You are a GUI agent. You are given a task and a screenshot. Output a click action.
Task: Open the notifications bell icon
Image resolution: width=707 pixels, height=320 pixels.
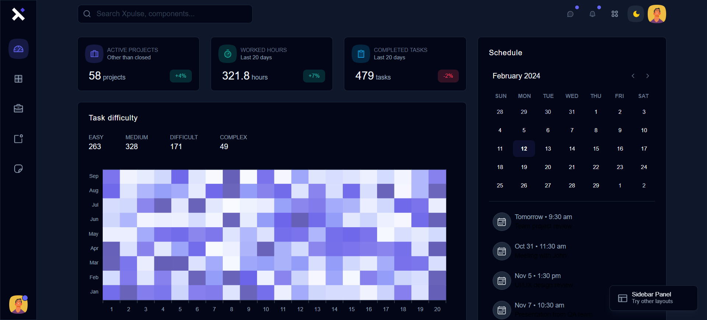pyautogui.click(x=592, y=14)
